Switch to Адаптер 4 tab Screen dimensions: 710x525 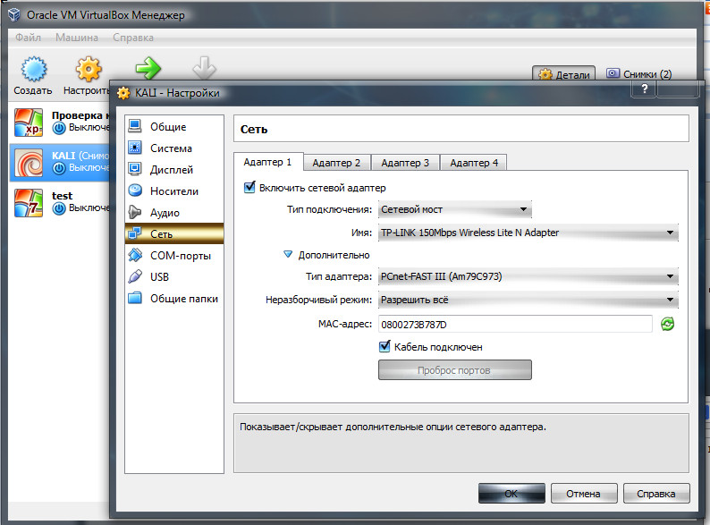[474, 163]
